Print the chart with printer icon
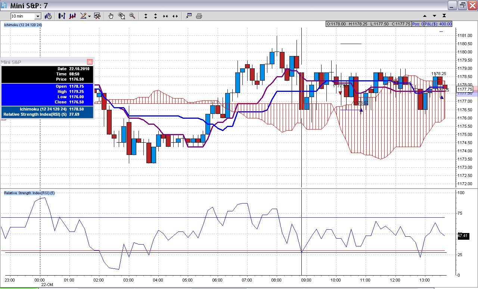Viewport: 478px width, 289px height. (x=199, y=16)
